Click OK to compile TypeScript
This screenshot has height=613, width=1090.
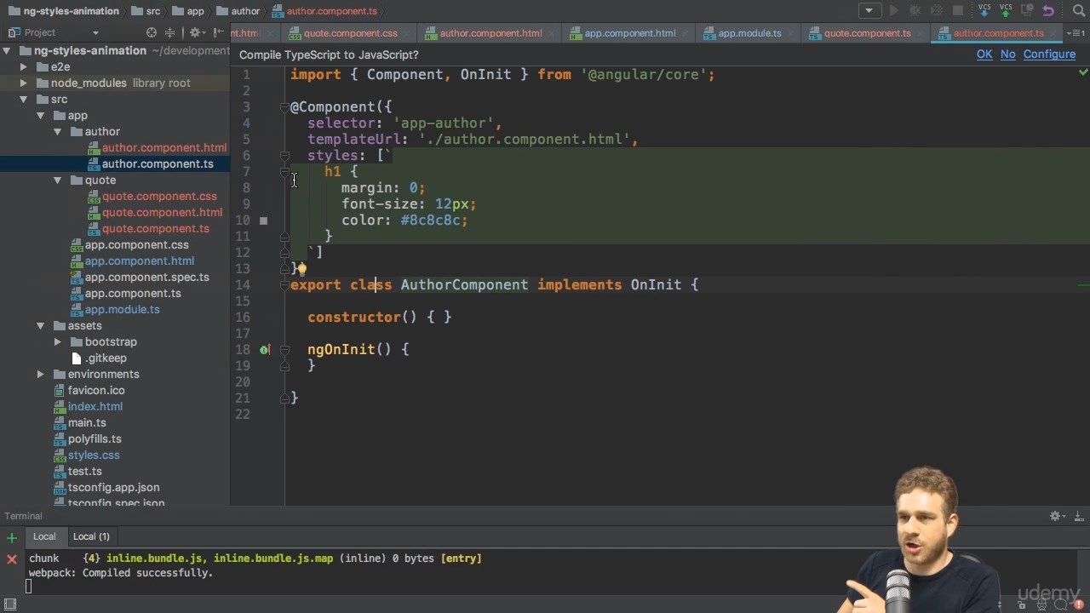coord(984,54)
